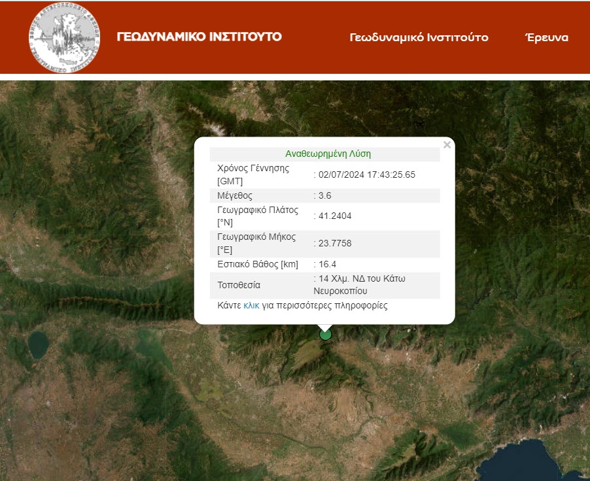Open the Έρευνα menu item
Screen dimensions: 590x481
(x=546, y=38)
